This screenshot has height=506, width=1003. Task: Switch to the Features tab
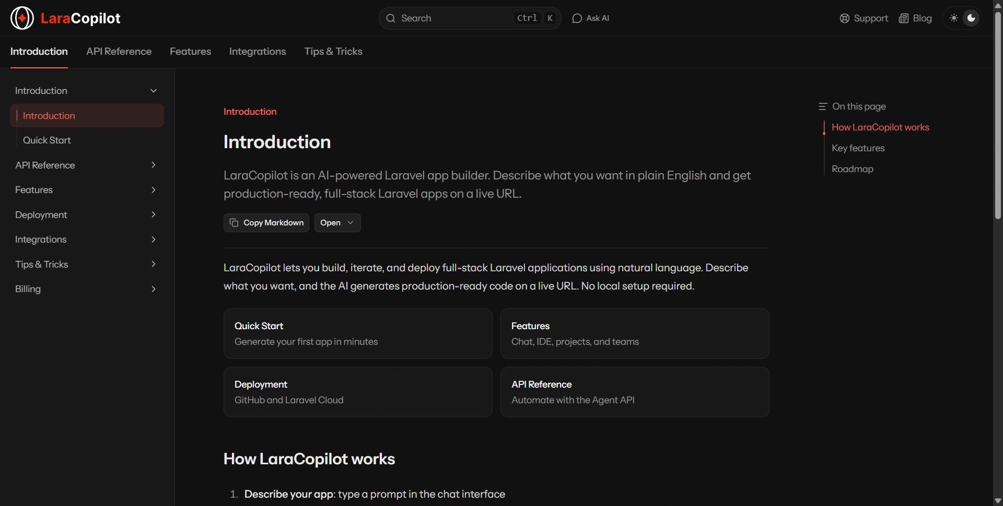pos(191,52)
